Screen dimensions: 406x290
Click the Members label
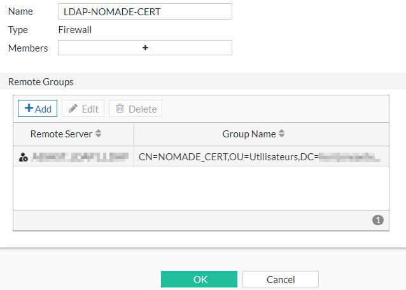click(28, 48)
